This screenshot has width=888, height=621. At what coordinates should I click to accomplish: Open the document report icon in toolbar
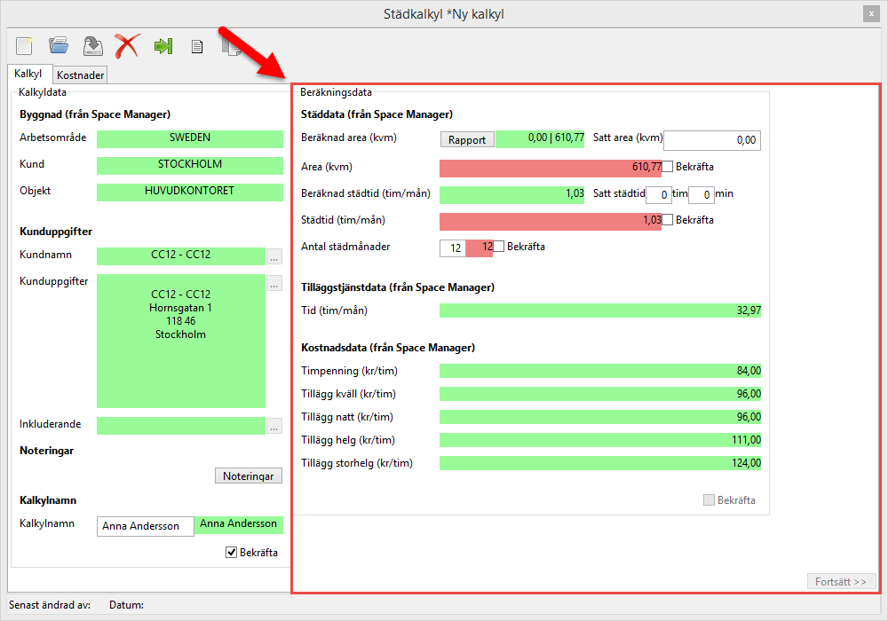[x=197, y=47]
